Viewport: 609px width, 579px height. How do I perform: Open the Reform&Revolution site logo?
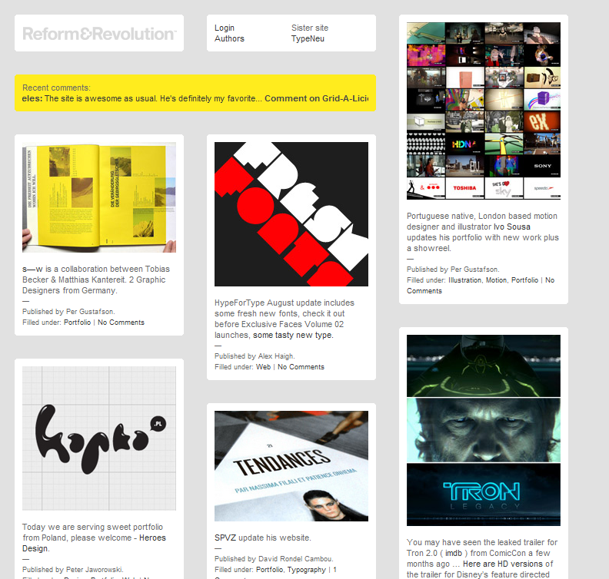coord(99,34)
